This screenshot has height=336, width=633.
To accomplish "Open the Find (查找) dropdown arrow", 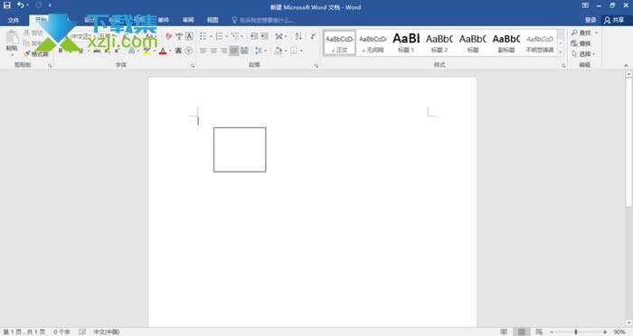I will [596, 33].
